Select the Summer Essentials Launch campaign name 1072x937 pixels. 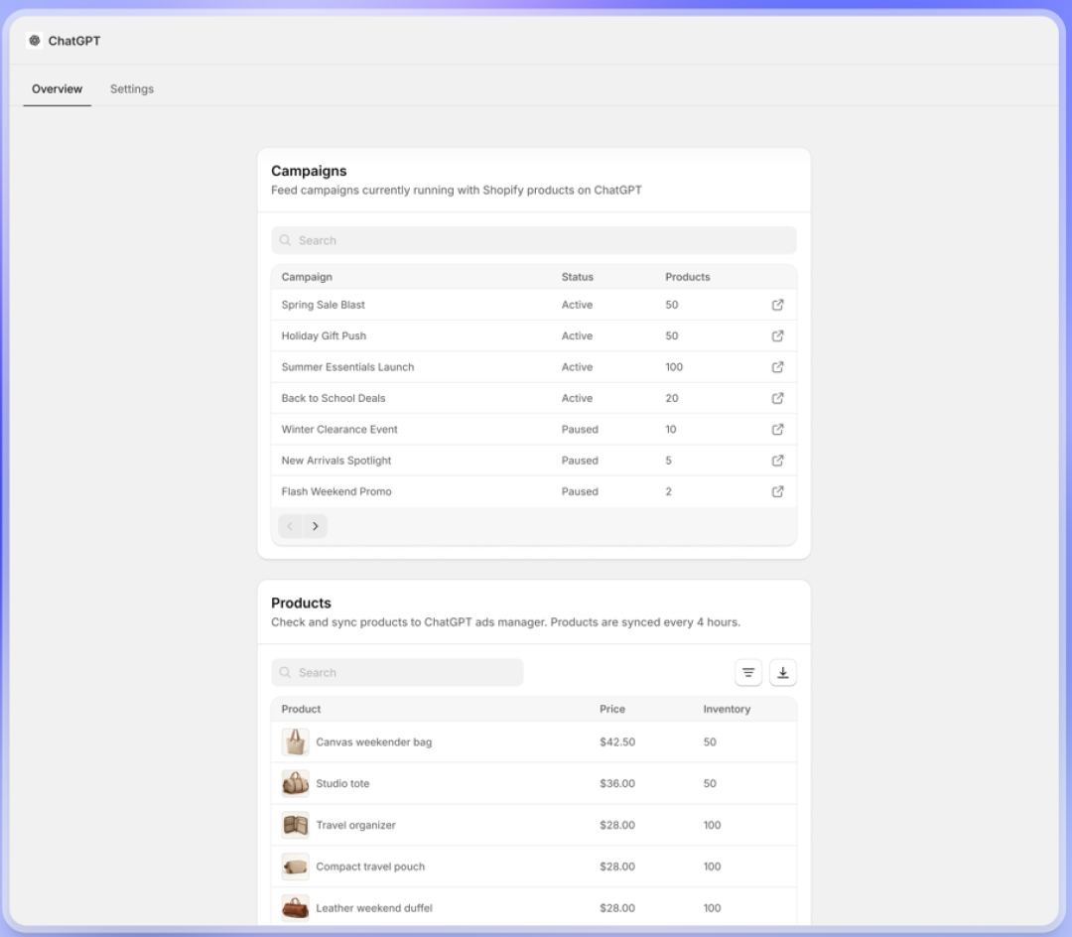[x=348, y=367]
